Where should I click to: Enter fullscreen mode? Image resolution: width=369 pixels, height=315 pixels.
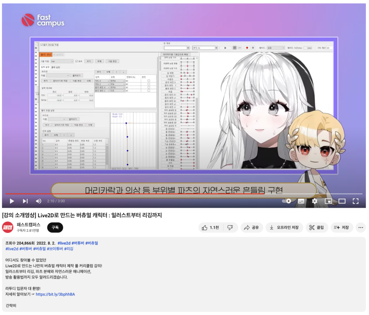pos(356,202)
